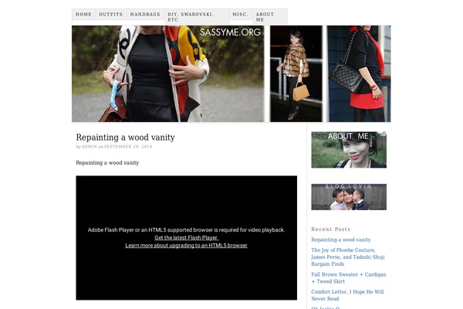Image resolution: width=463 pixels, height=309 pixels.
Task: Select DIY, Swarovski, Etc menu
Action: pyautogui.click(x=196, y=17)
